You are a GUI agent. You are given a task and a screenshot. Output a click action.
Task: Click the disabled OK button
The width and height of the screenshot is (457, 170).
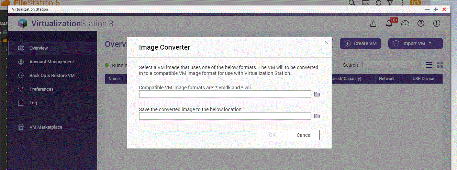[x=272, y=135]
